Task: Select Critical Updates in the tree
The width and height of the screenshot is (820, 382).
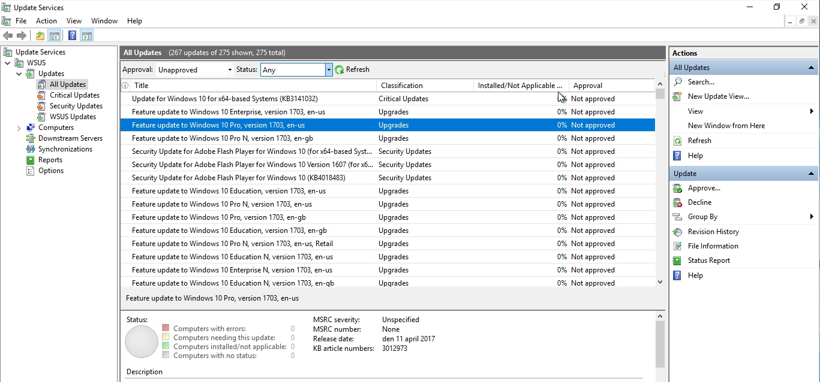Action: pyautogui.click(x=74, y=95)
